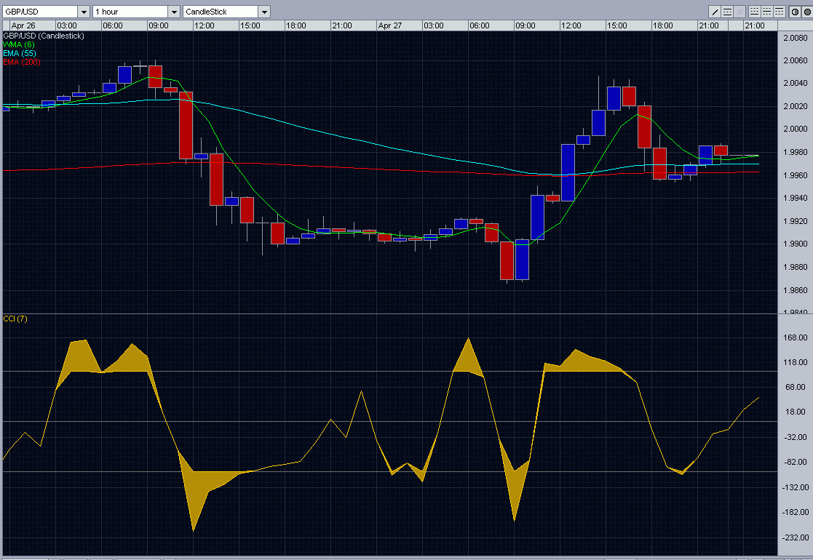Open the CandleStick chart type dropdown
This screenshot has width=813, height=560.
click(x=263, y=12)
